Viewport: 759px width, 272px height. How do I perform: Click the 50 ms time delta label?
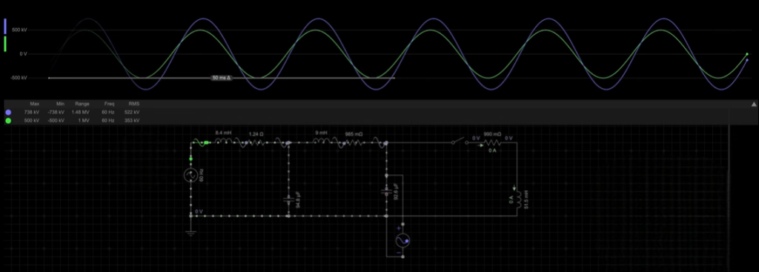(x=222, y=78)
